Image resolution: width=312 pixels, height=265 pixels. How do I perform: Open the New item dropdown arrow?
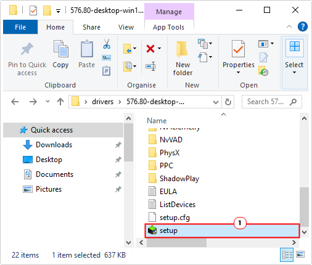click(210, 43)
